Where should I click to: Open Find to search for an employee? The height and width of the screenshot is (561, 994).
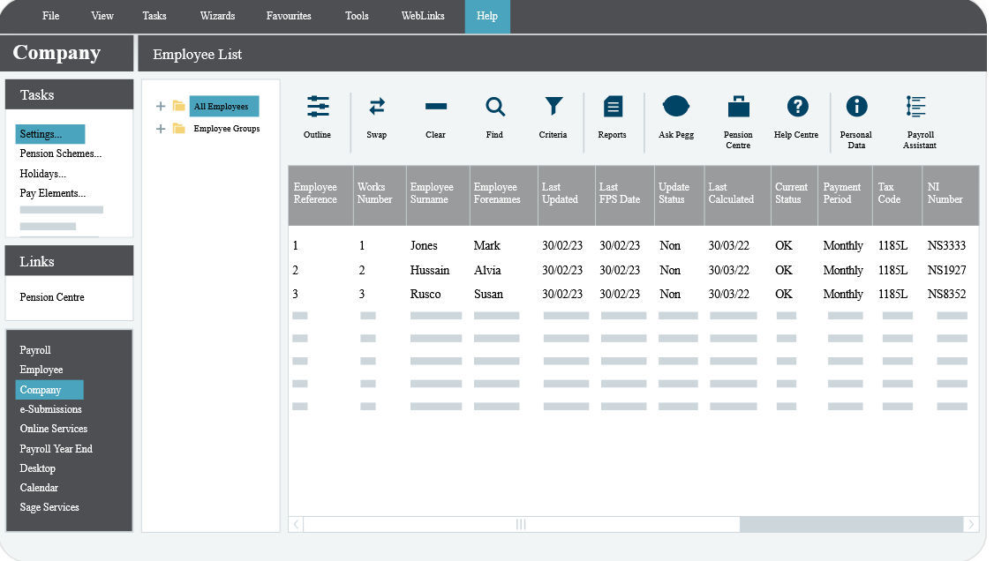click(x=494, y=114)
